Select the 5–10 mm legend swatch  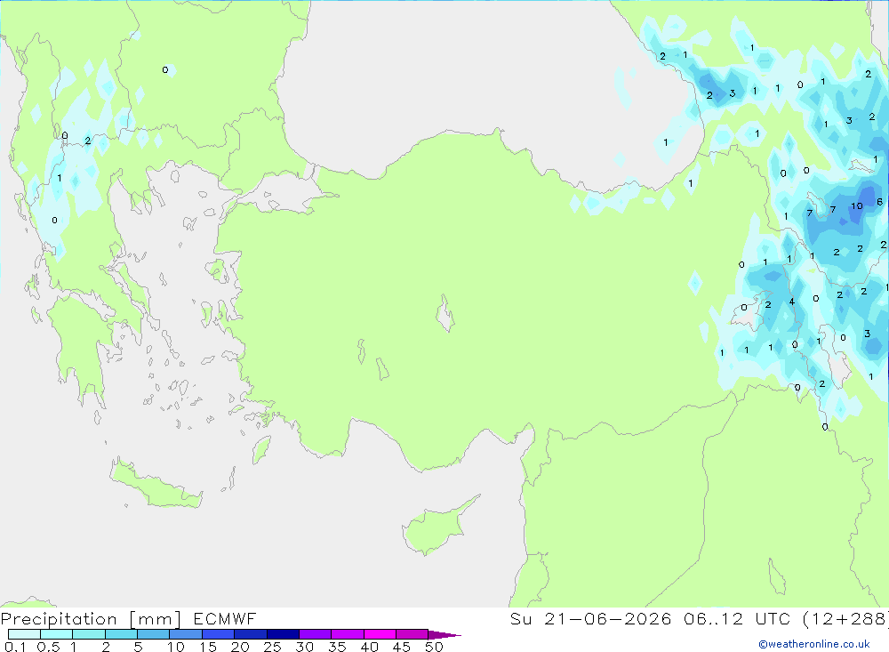[154, 634]
